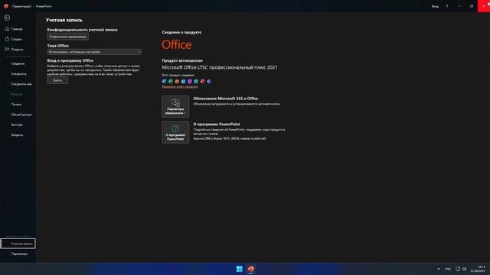Click the Обновления Microsoft 365 и Office heading
The height and width of the screenshot is (275, 490).
(x=226, y=99)
